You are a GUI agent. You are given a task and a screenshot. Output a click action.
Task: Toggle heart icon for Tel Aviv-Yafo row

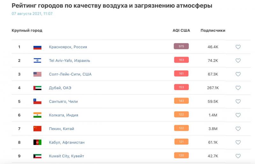(238, 60)
